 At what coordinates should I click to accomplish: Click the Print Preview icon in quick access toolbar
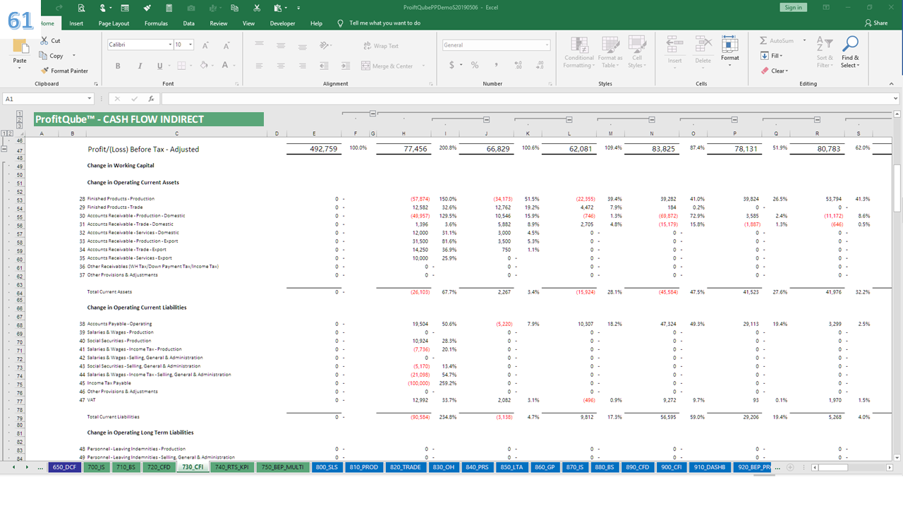click(82, 8)
